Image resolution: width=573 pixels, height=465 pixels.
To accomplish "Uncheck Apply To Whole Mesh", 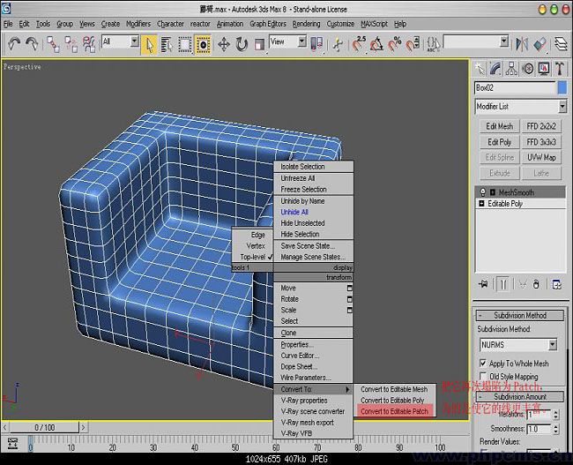I will pyautogui.click(x=483, y=363).
